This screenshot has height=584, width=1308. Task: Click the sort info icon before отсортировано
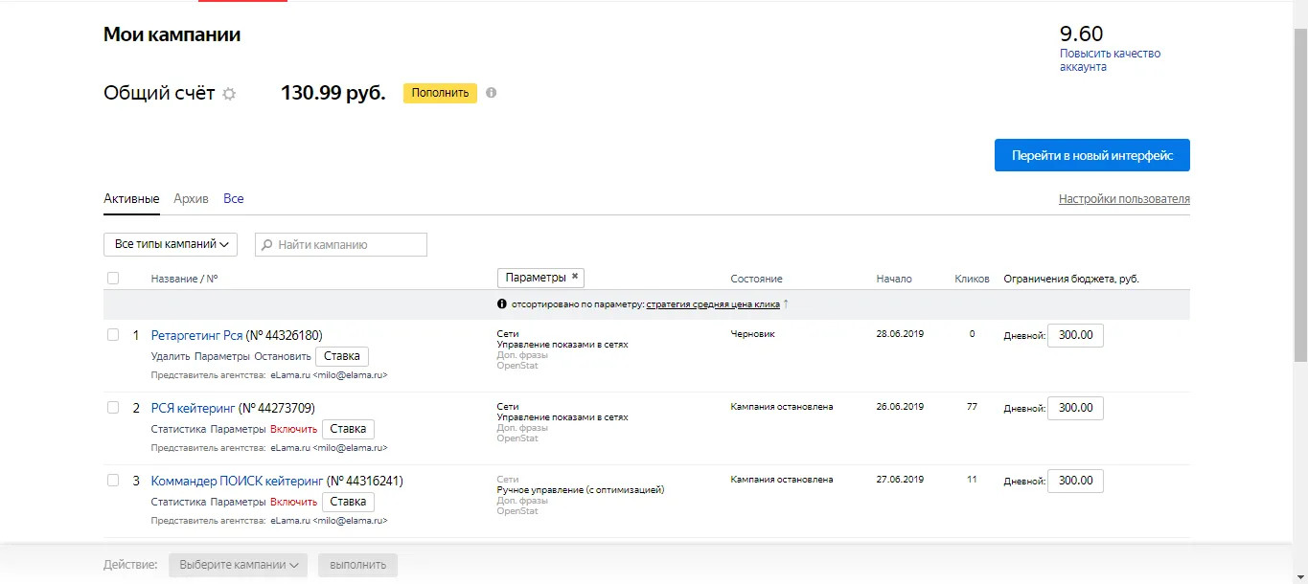tap(502, 304)
